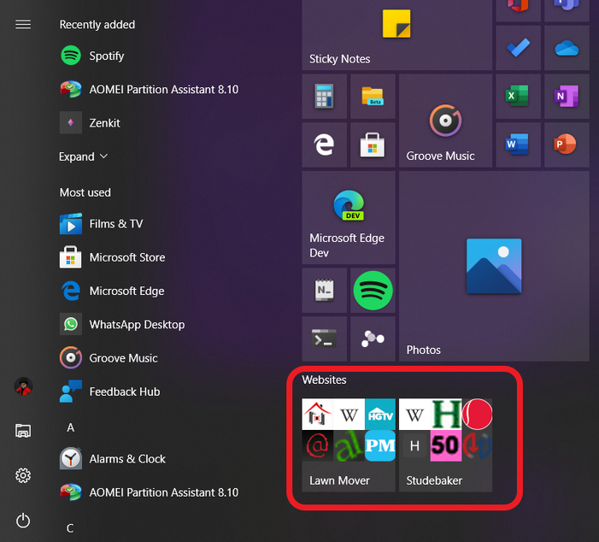Viewport: 599px width, 542px height.
Task: Open the OneDrive cloud tile
Action: 567,48
